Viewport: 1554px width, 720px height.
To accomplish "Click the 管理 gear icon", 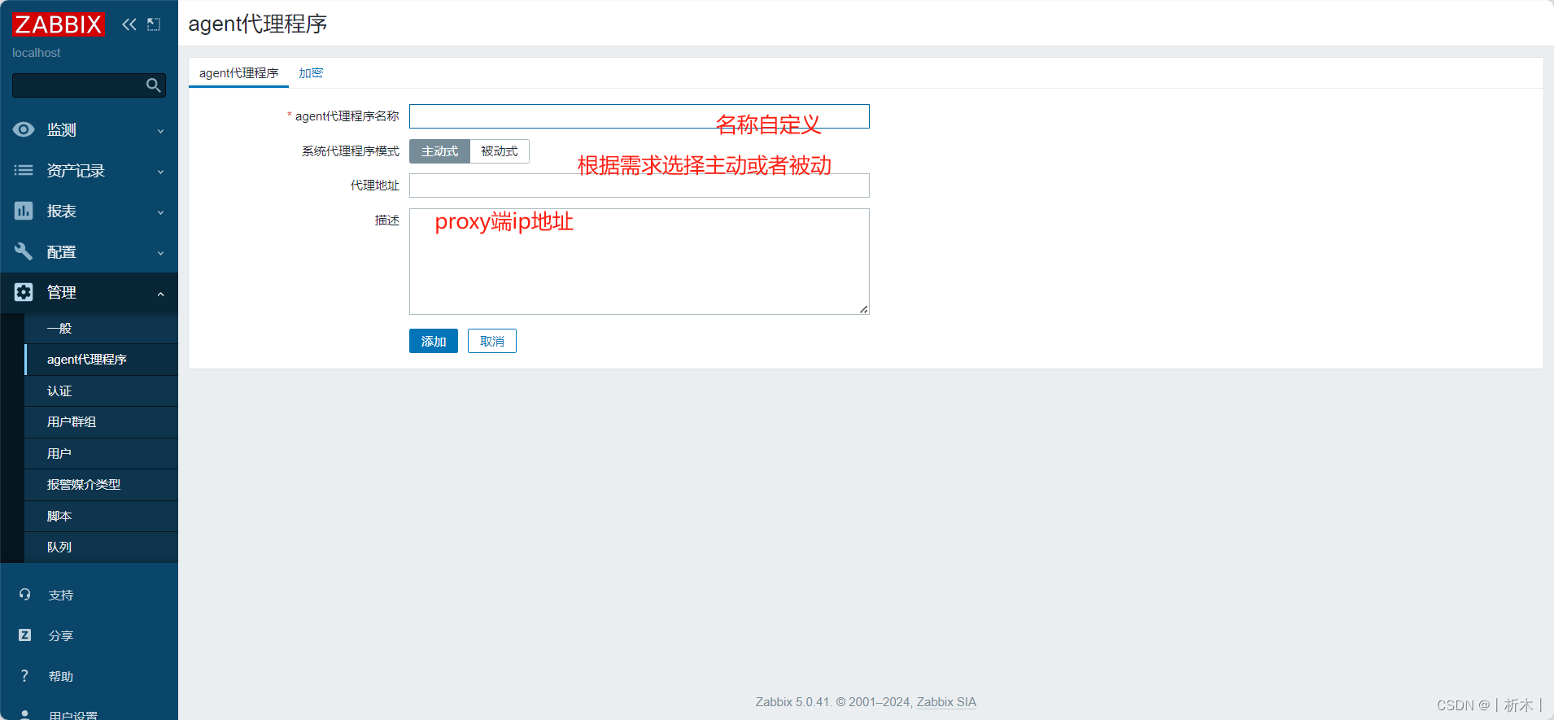I will point(24,292).
